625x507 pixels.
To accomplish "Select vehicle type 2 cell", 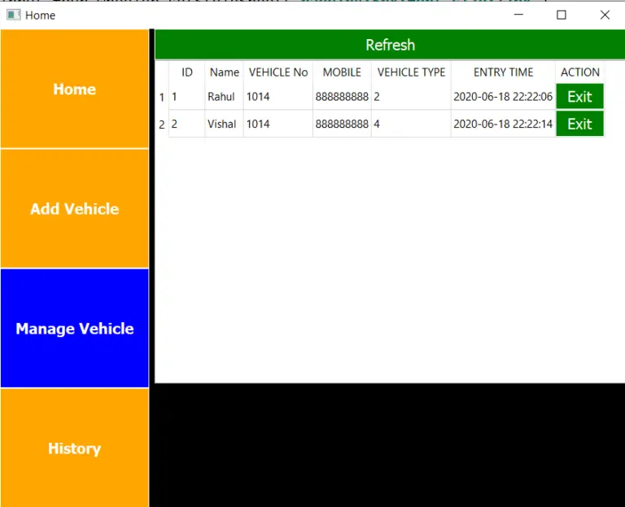I will 411,97.
